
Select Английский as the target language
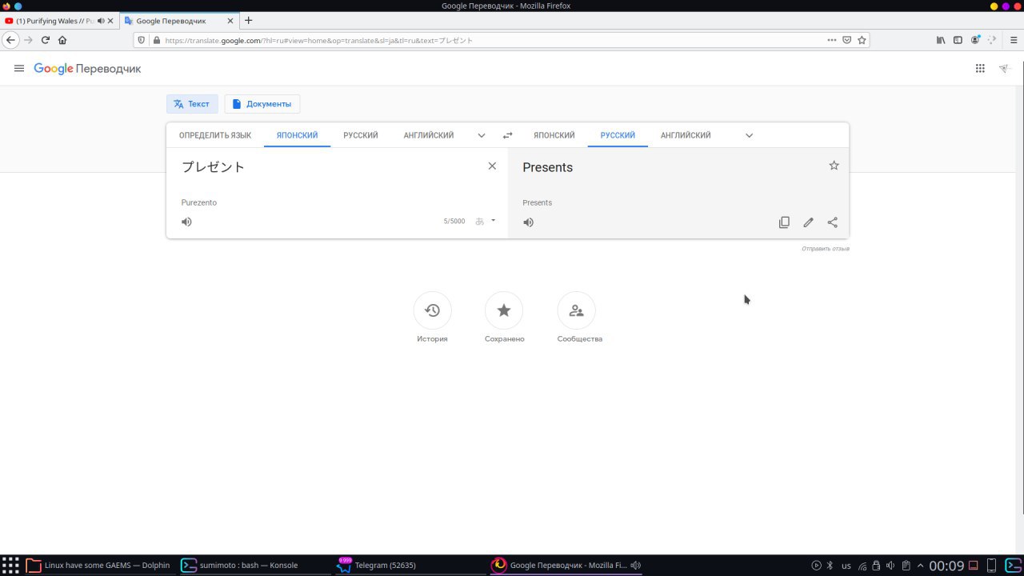click(x=686, y=135)
